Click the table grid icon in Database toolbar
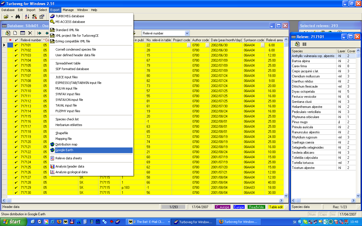Viewport: 362px width, 226px height. (23, 33)
